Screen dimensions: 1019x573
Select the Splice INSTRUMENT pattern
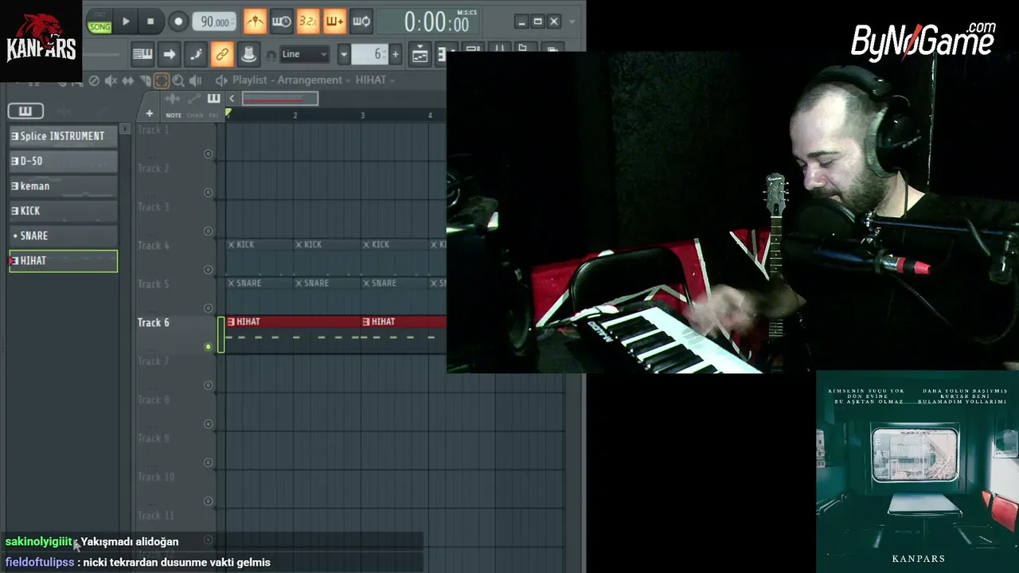pyautogui.click(x=63, y=136)
